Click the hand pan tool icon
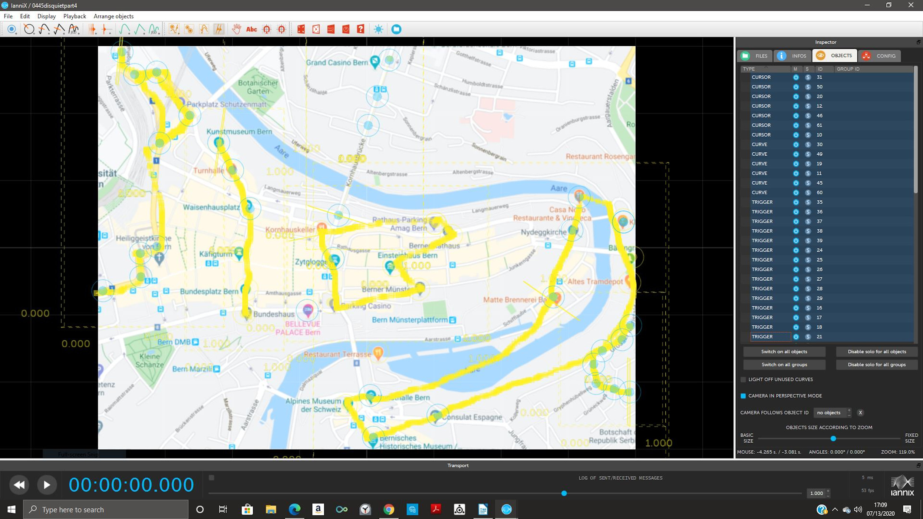923x519 pixels. (236, 29)
